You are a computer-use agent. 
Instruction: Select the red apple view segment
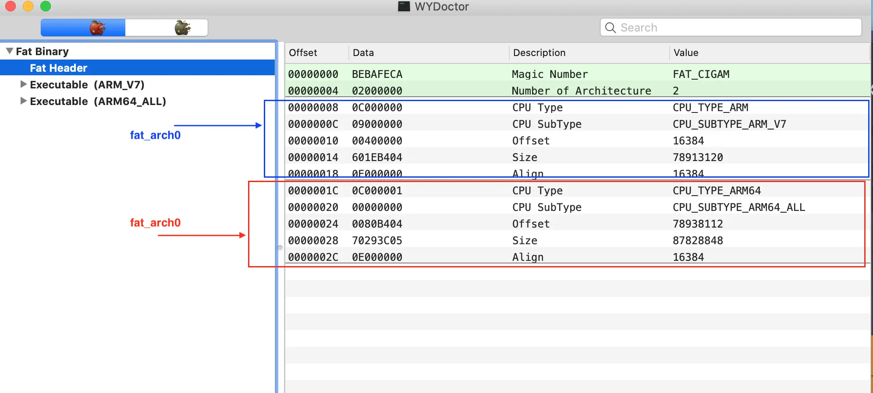pos(83,28)
